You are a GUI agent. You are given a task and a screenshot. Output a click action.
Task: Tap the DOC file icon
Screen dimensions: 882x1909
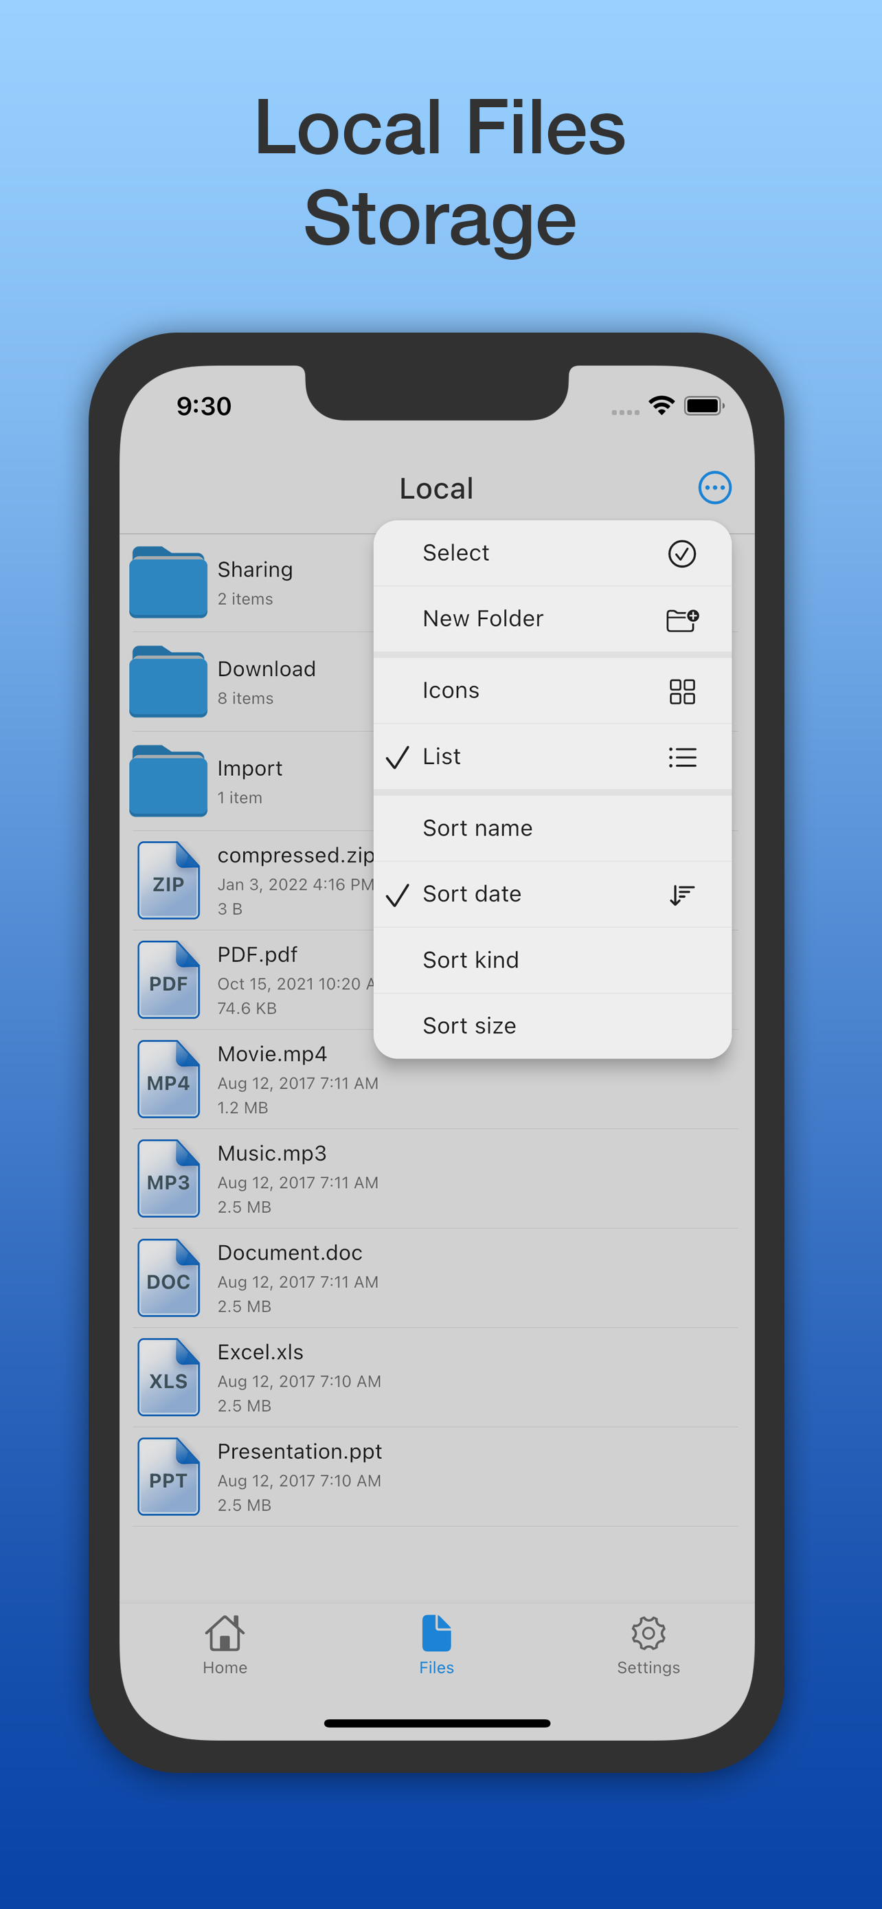point(169,1277)
